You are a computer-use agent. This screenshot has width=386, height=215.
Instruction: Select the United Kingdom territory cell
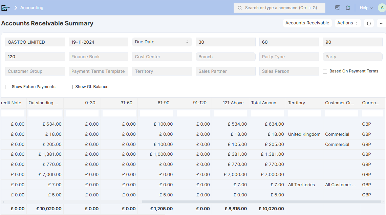coord(304,134)
